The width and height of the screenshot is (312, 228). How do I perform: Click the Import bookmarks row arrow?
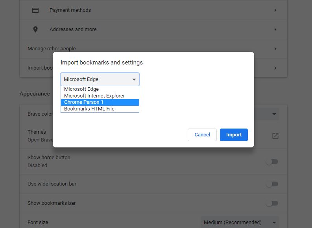[x=275, y=68]
